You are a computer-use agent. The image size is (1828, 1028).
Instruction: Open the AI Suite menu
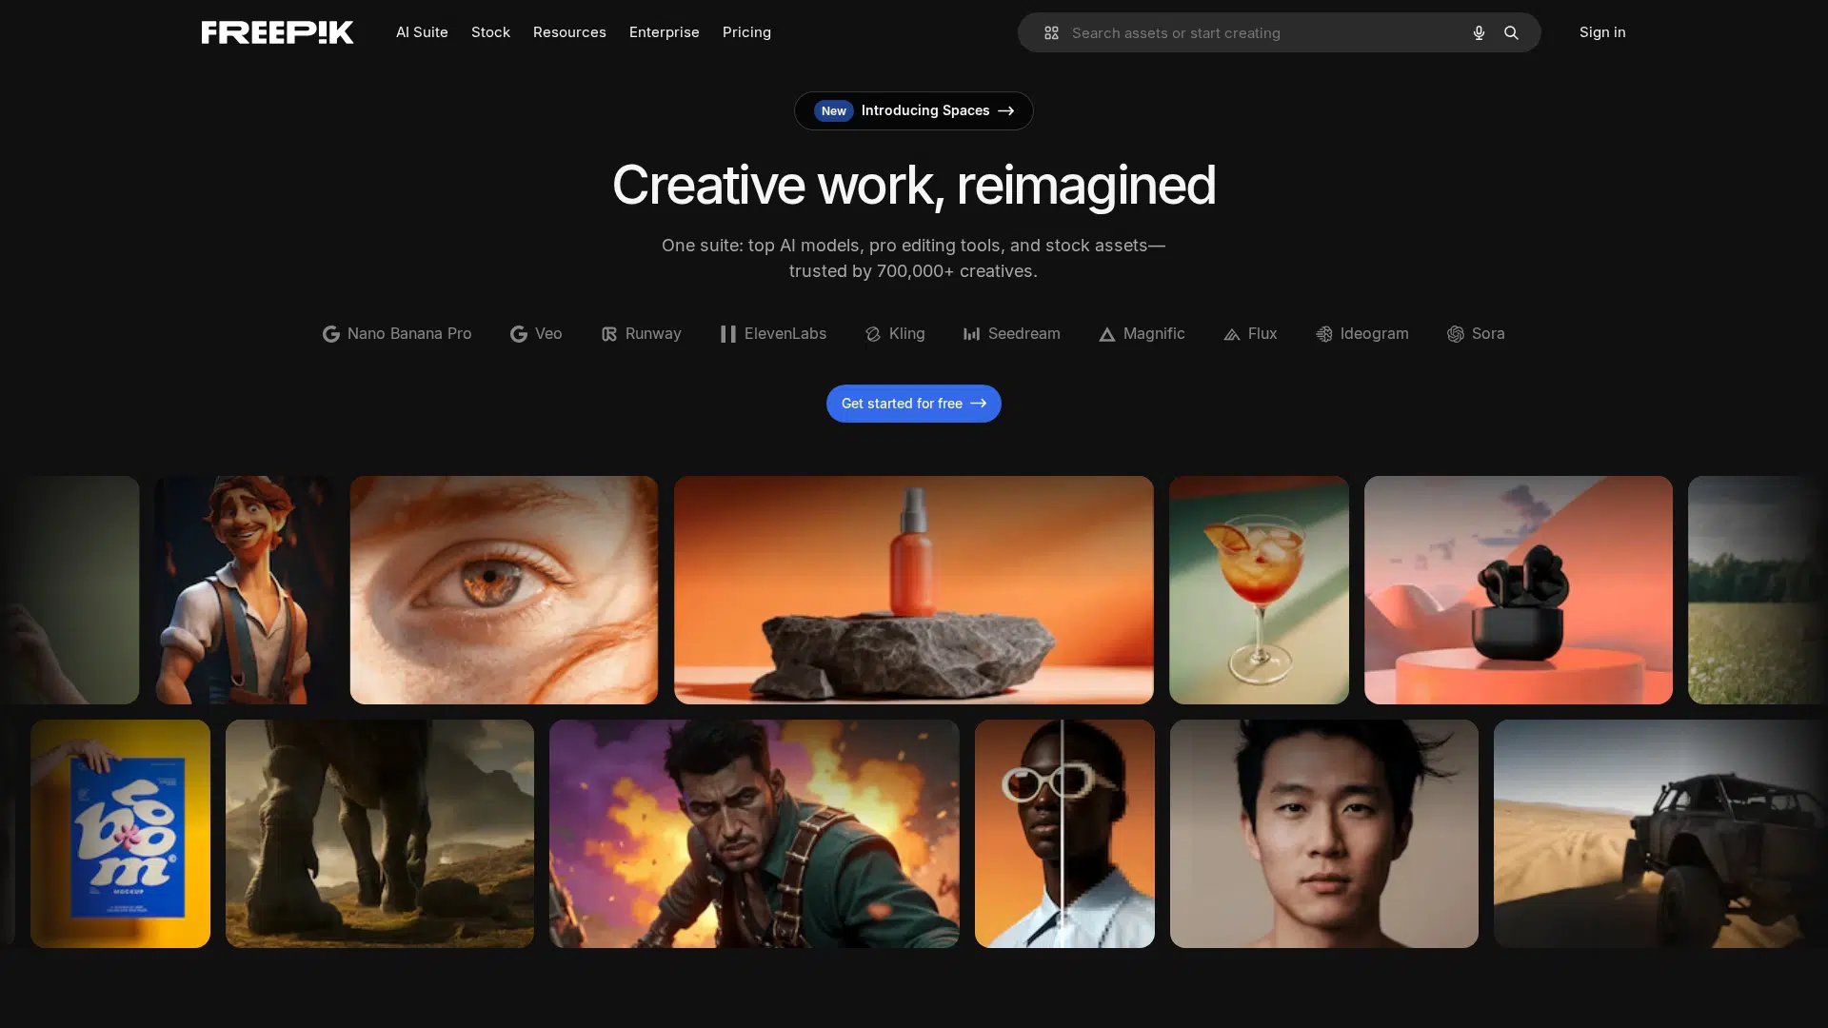422,32
